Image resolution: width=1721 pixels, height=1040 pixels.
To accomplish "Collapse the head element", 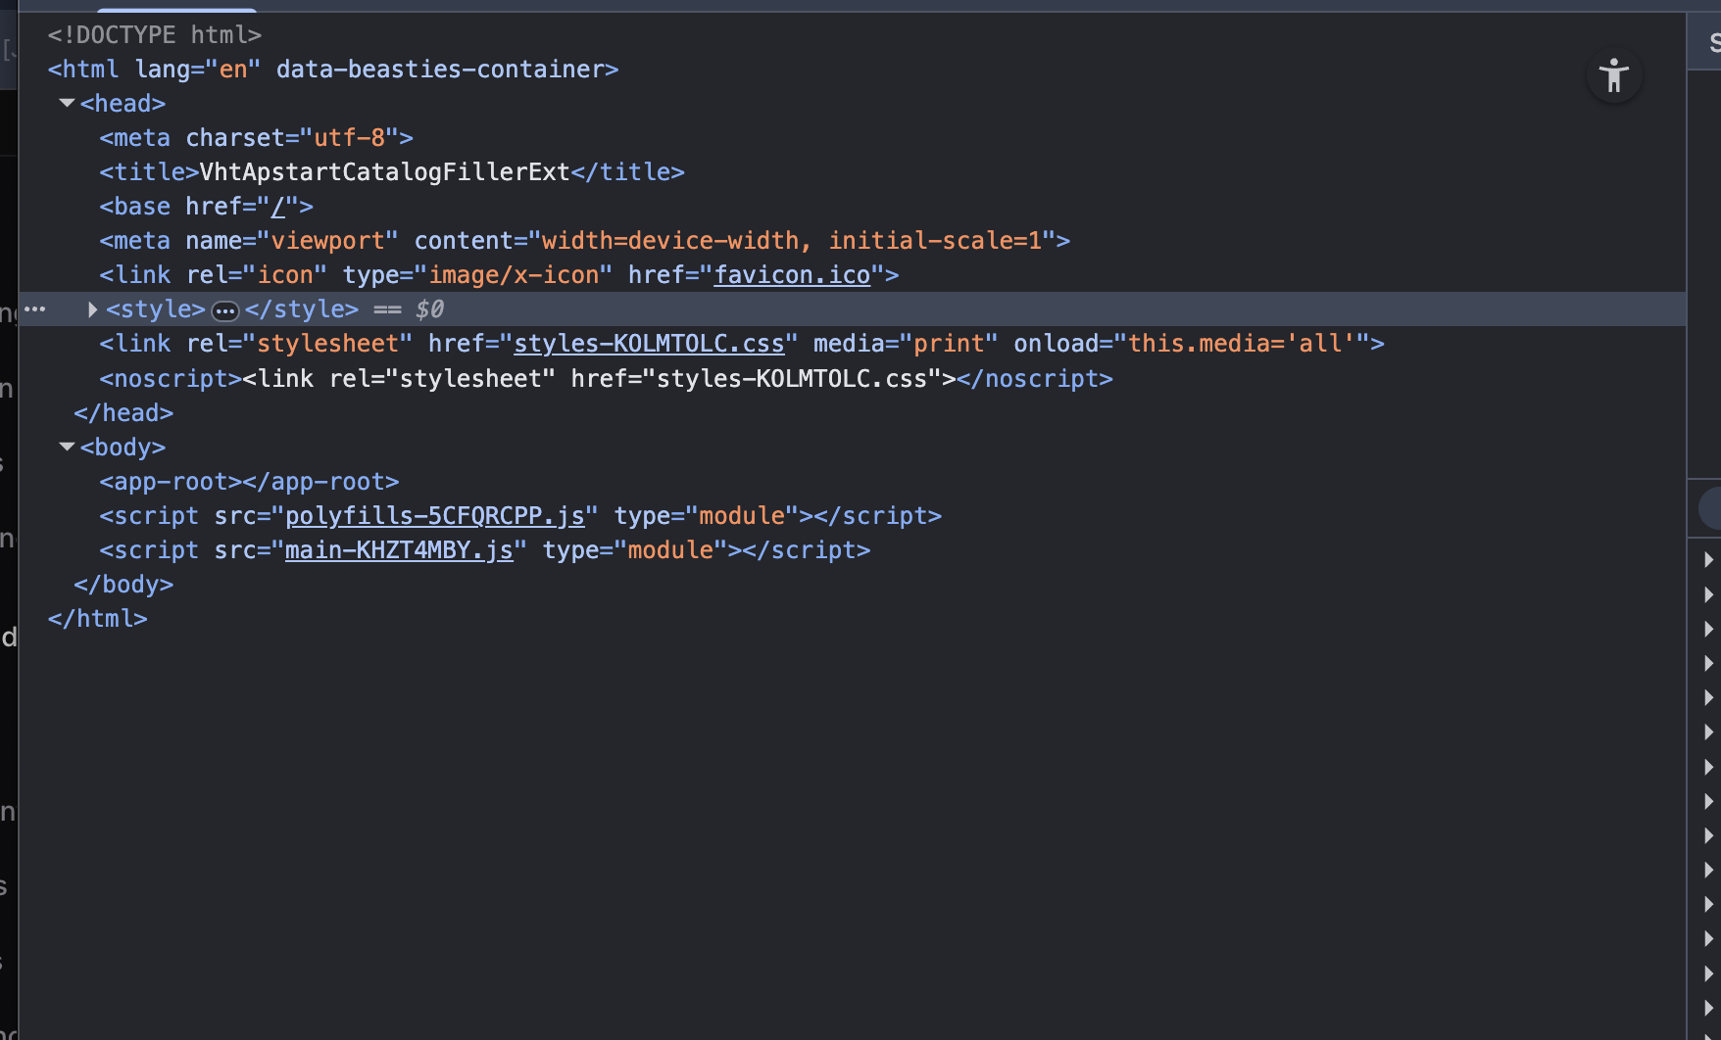I will 67,103.
